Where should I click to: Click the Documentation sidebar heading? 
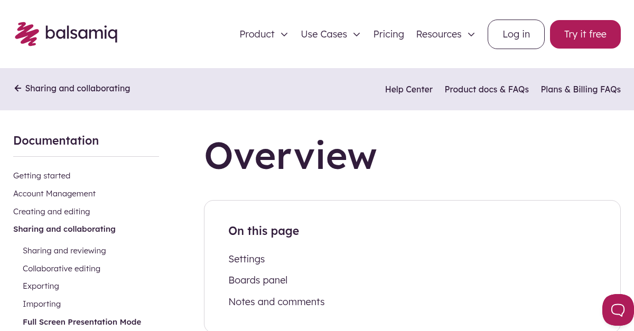[x=56, y=140]
